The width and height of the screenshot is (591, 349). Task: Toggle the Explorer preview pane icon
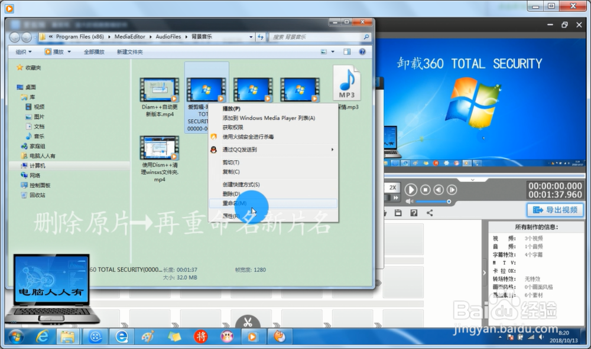click(x=347, y=51)
